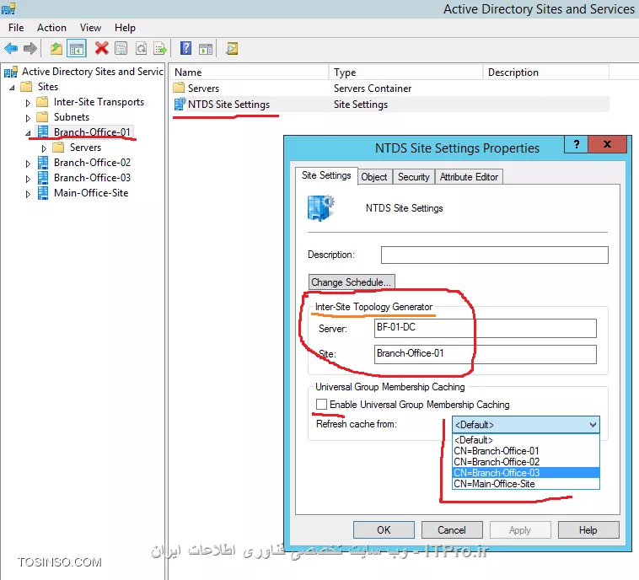This screenshot has height=580, width=639.
Task: Click the Description column header
Action: (546, 72)
